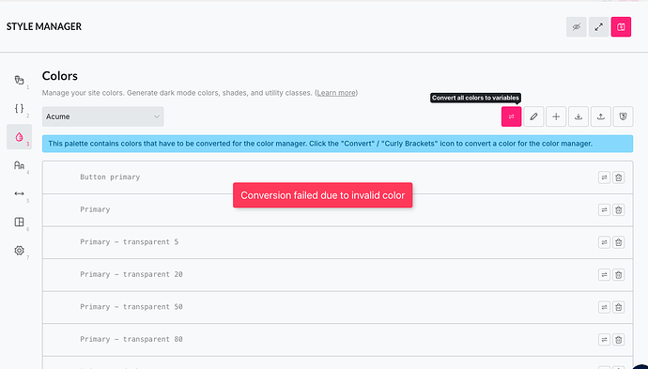The image size is (648, 369).
Task: Open the layout grid sidebar icon
Action: [19, 222]
